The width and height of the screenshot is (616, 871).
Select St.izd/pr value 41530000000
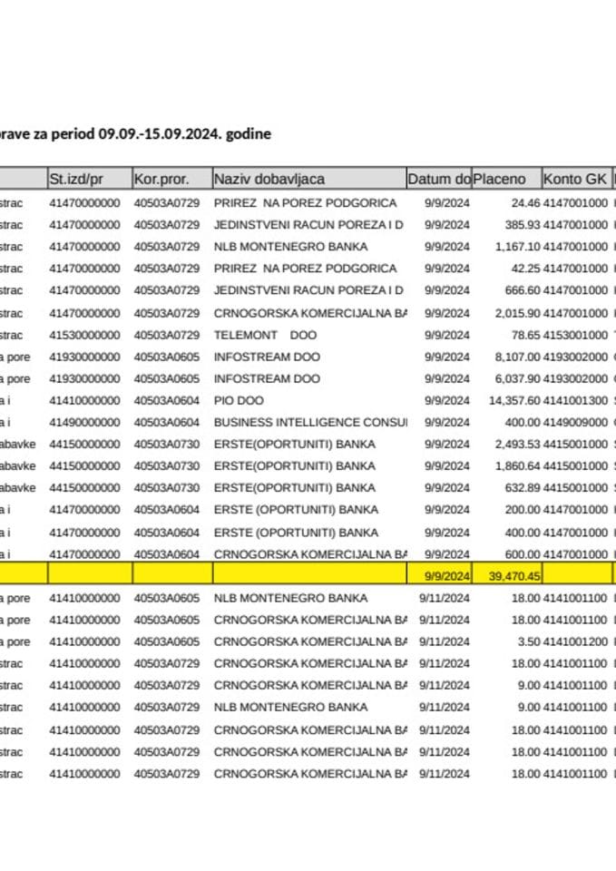coord(84,335)
